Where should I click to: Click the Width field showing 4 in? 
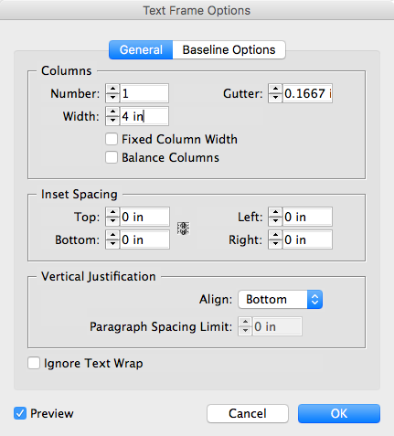[x=144, y=116]
